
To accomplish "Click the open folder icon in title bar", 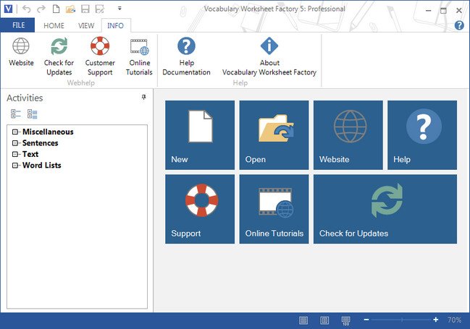I will 70,9.
